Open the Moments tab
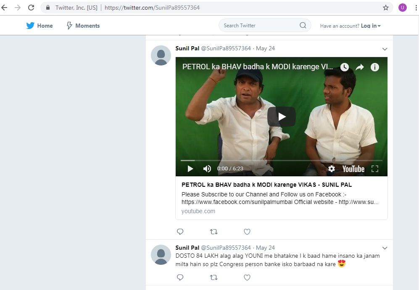The image size is (419, 290). (x=83, y=26)
